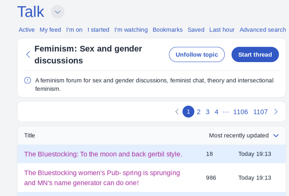
Task: Go to the previous page arrow
Action: (x=177, y=112)
